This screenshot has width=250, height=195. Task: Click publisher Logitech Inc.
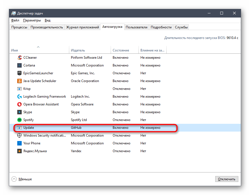click(80, 97)
